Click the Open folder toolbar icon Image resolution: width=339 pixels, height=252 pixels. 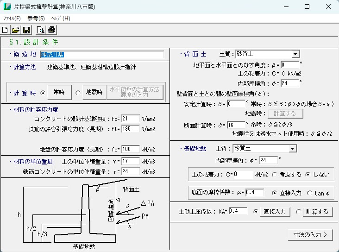[15, 30]
